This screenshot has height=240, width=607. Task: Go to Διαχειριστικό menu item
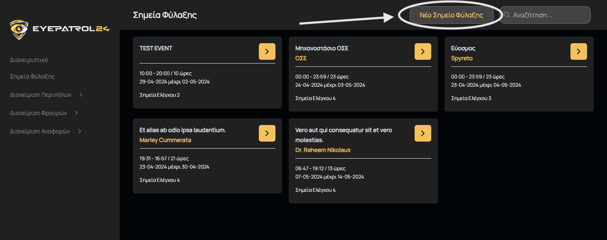tap(29, 60)
